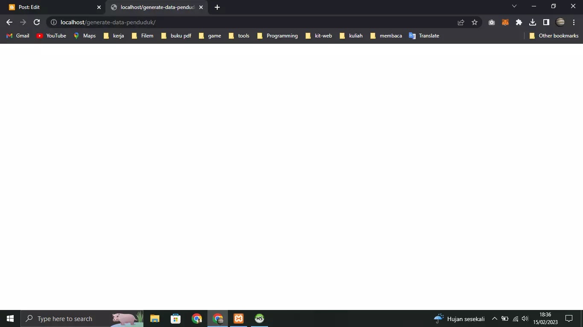Show Chrome downloads
The image size is (583, 327).
click(533, 22)
